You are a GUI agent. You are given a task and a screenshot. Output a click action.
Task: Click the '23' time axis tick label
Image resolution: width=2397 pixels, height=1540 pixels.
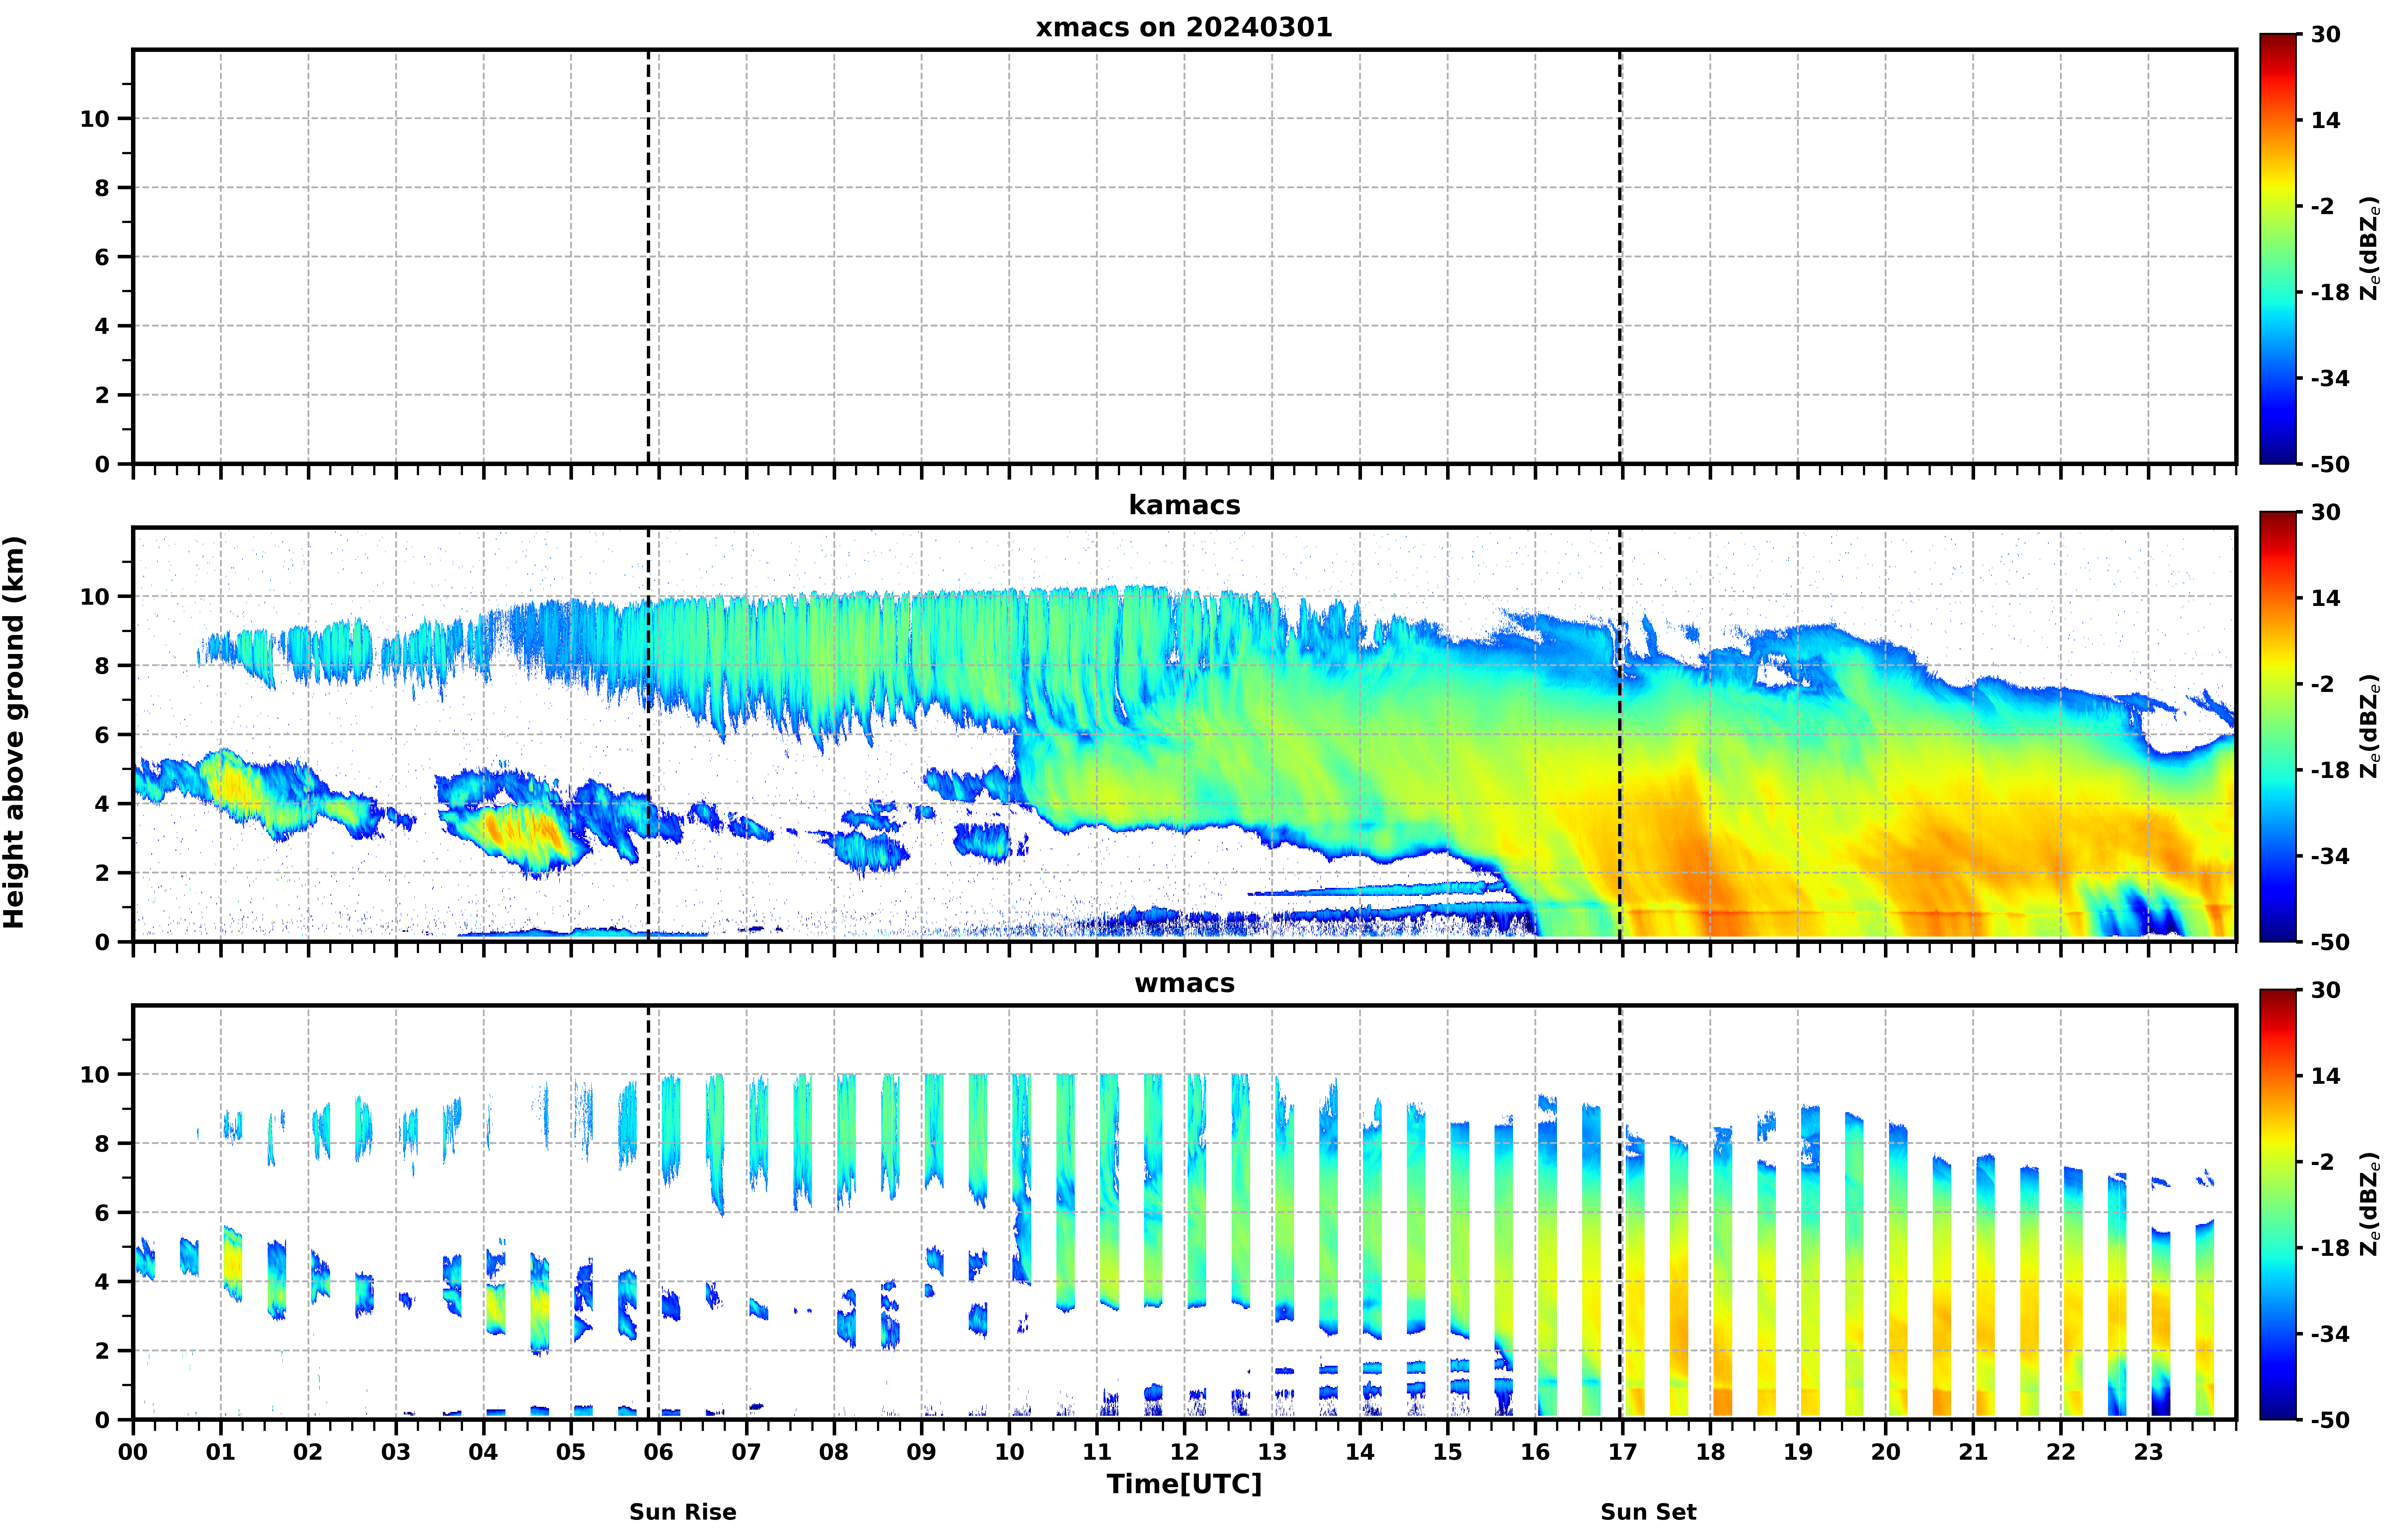click(x=2149, y=1452)
